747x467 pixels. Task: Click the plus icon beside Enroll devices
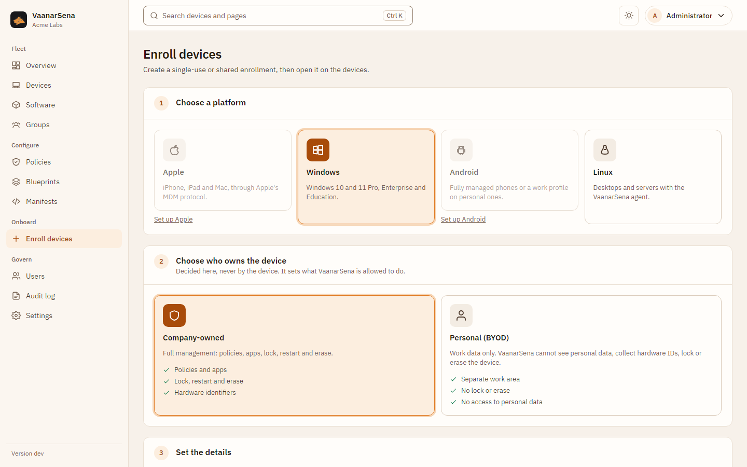(x=16, y=239)
